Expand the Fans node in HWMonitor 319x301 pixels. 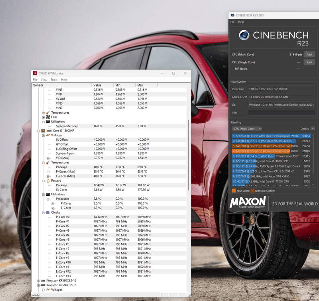43,117
